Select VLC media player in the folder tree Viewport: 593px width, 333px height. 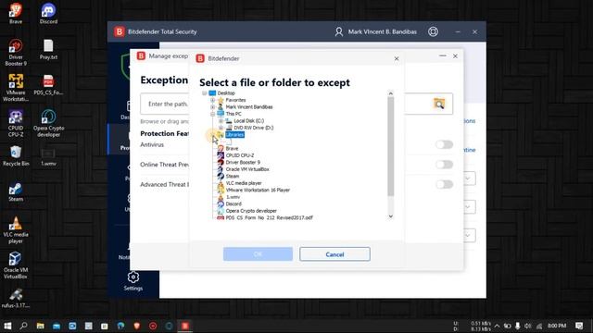coord(244,183)
